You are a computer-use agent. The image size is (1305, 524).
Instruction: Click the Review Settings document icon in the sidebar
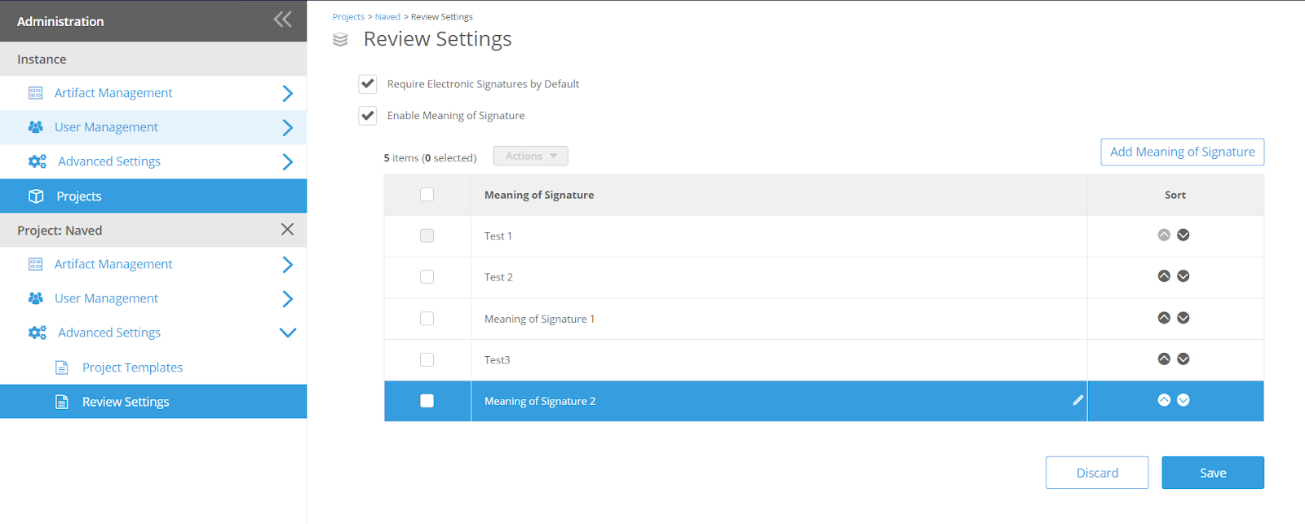pos(62,402)
